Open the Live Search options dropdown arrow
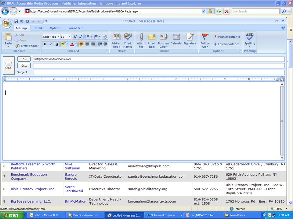This screenshot has width=293, height=219. click(289, 11)
